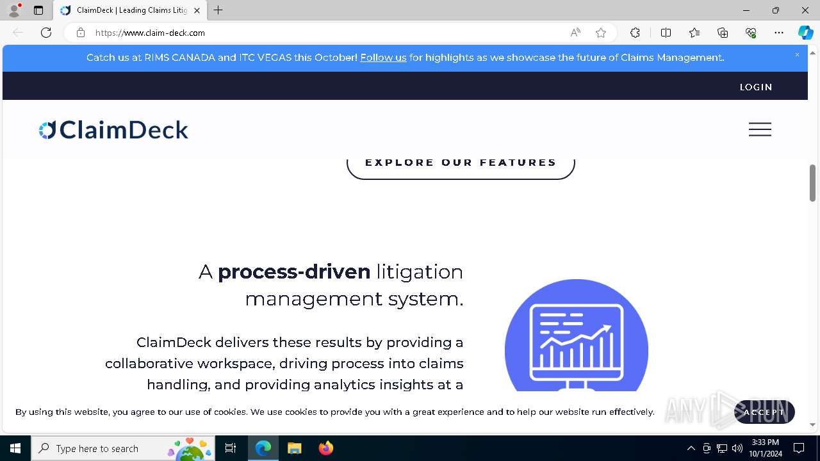Open Read aloud in address bar
Image resolution: width=820 pixels, height=461 pixels.
[575, 33]
